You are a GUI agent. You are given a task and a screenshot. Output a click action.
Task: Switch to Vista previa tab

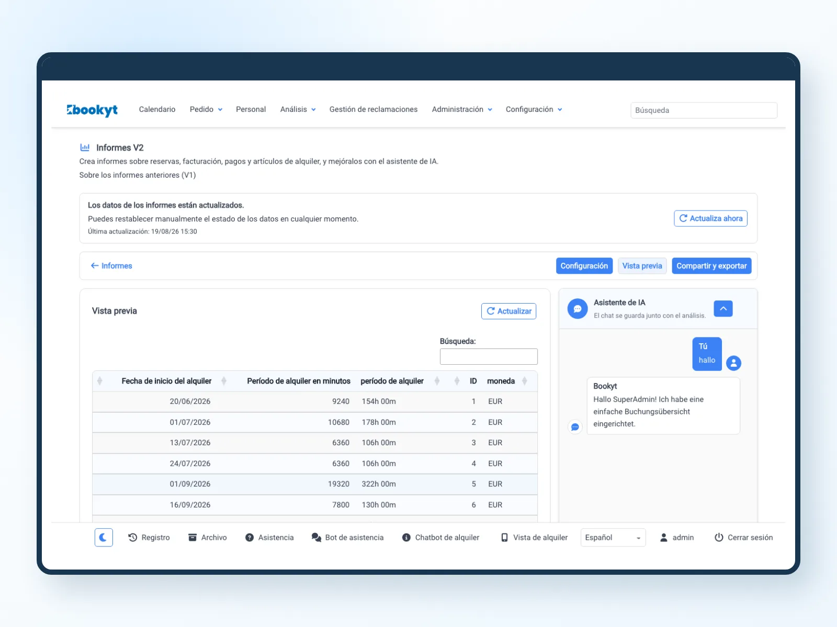tap(642, 266)
